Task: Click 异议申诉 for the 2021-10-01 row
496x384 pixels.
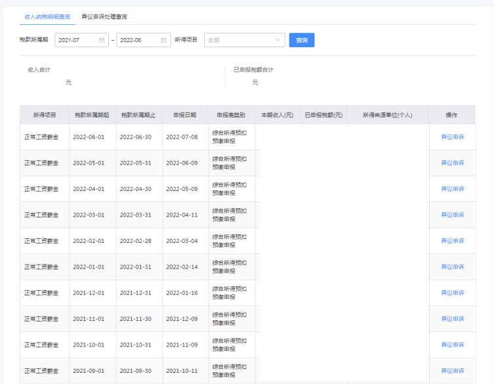Action: pyautogui.click(x=452, y=345)
